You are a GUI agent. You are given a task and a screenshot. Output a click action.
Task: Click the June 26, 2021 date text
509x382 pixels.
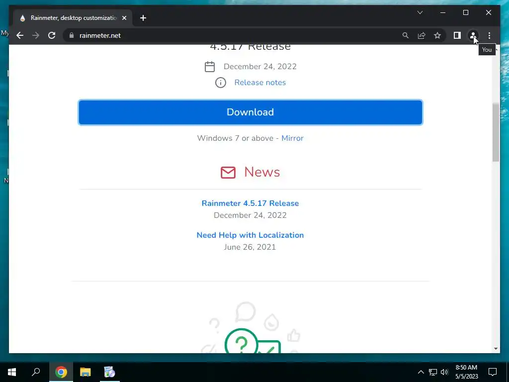[250, 247]
